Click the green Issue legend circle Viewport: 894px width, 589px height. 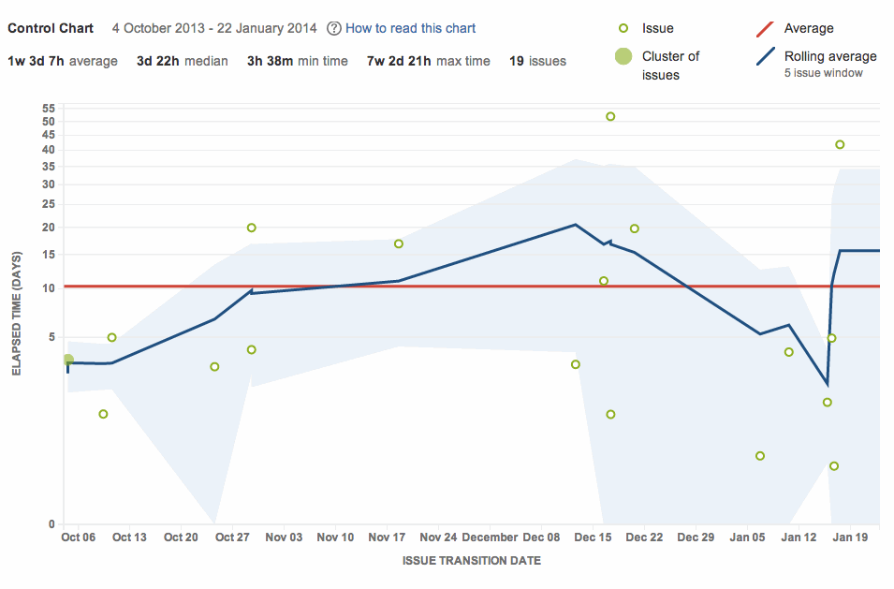[x=625, y=28]
